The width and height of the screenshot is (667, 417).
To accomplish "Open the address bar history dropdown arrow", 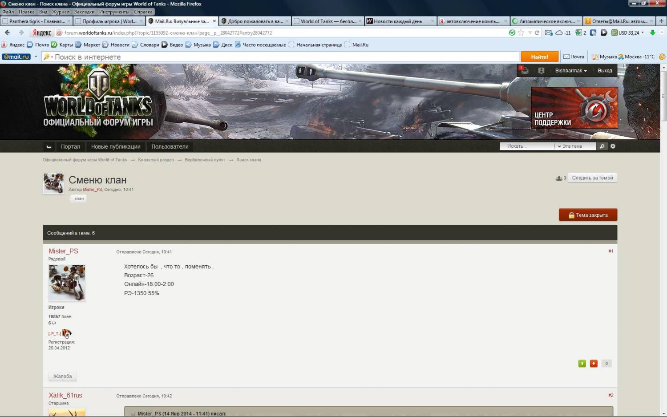I will [530, 32].
